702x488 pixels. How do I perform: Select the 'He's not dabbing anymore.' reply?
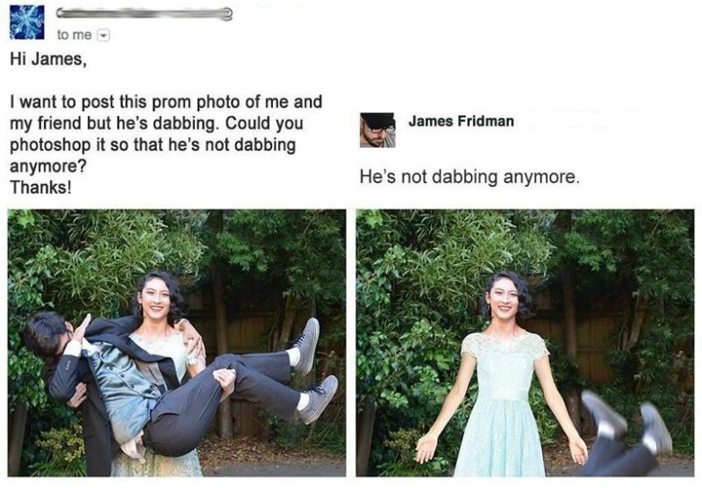(469, 177)
